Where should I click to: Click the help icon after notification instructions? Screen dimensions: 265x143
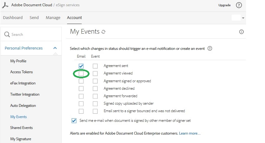click(x=210, y=48)
